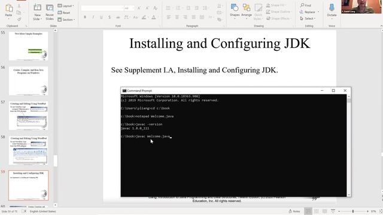Adjust the zoom slider handle
This screenshot has width=383, height=215.
353,211
